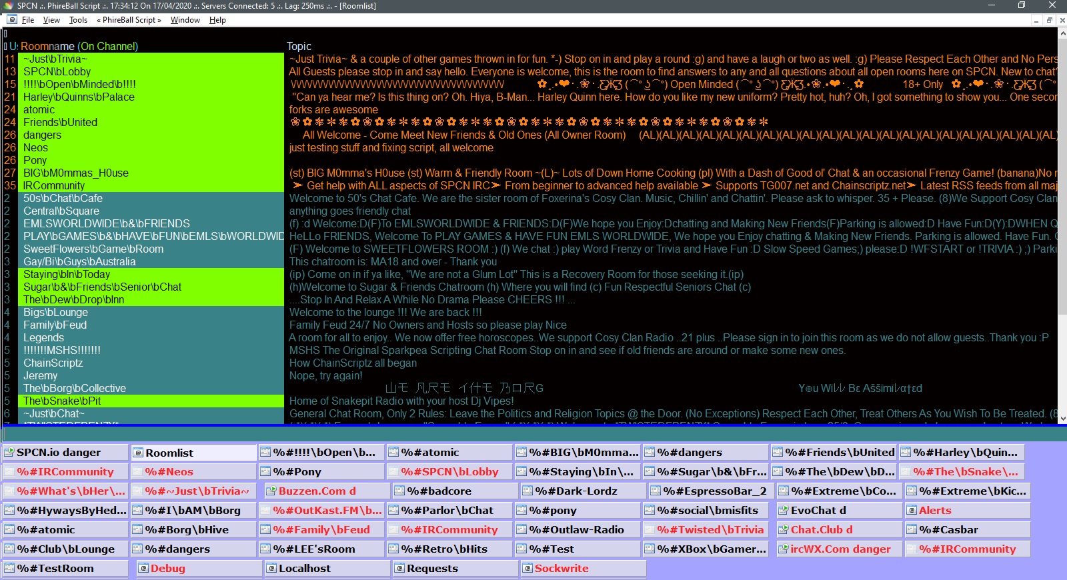Switch to the Sockwrite tab
The height and width of the screenshot is (580, 1067).
pos(584,569)
